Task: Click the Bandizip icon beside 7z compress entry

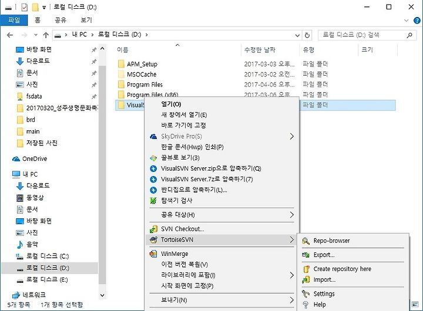Action: (153, 179)
